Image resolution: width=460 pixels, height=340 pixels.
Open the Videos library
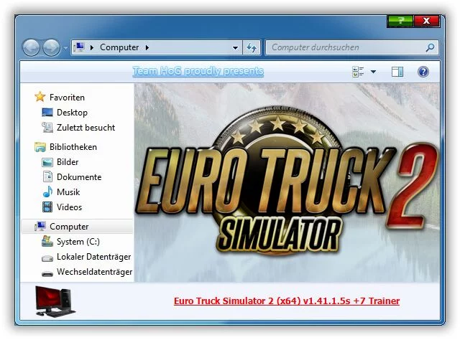coord(69,207)
